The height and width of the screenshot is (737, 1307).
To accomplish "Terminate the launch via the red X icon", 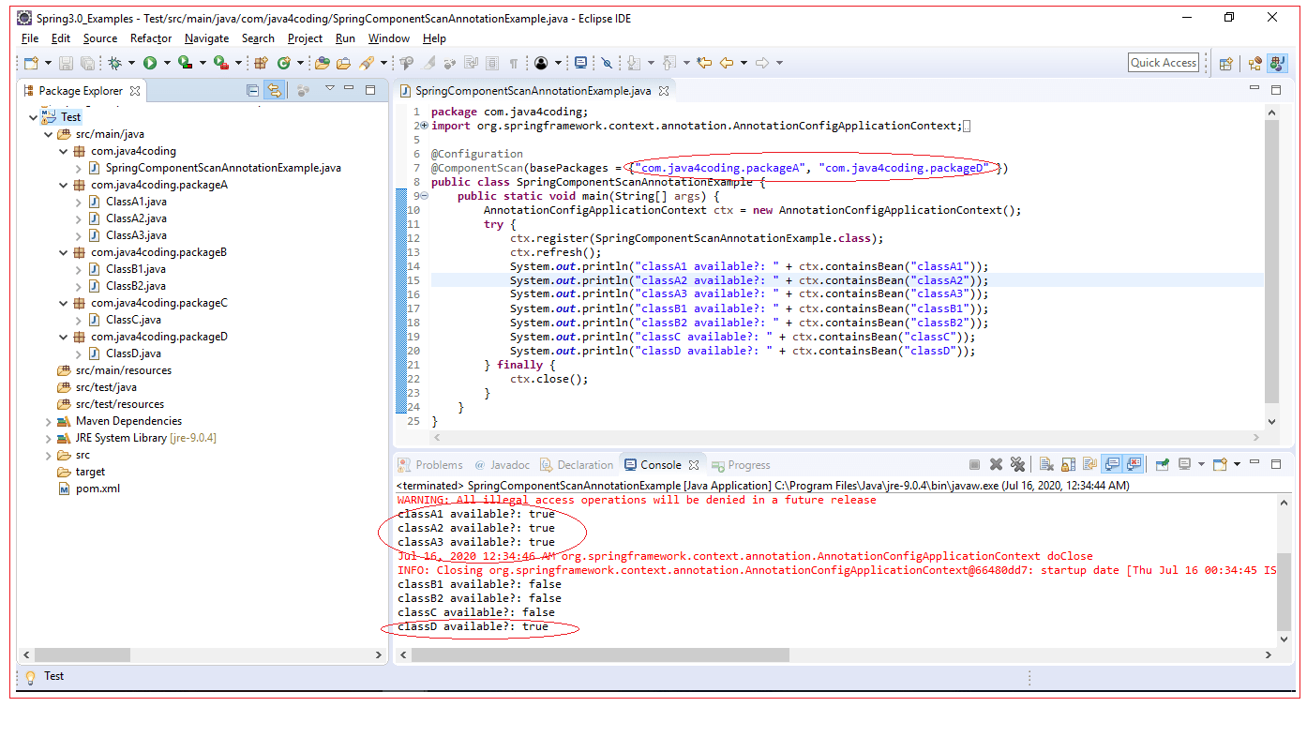I will point(997,463).
